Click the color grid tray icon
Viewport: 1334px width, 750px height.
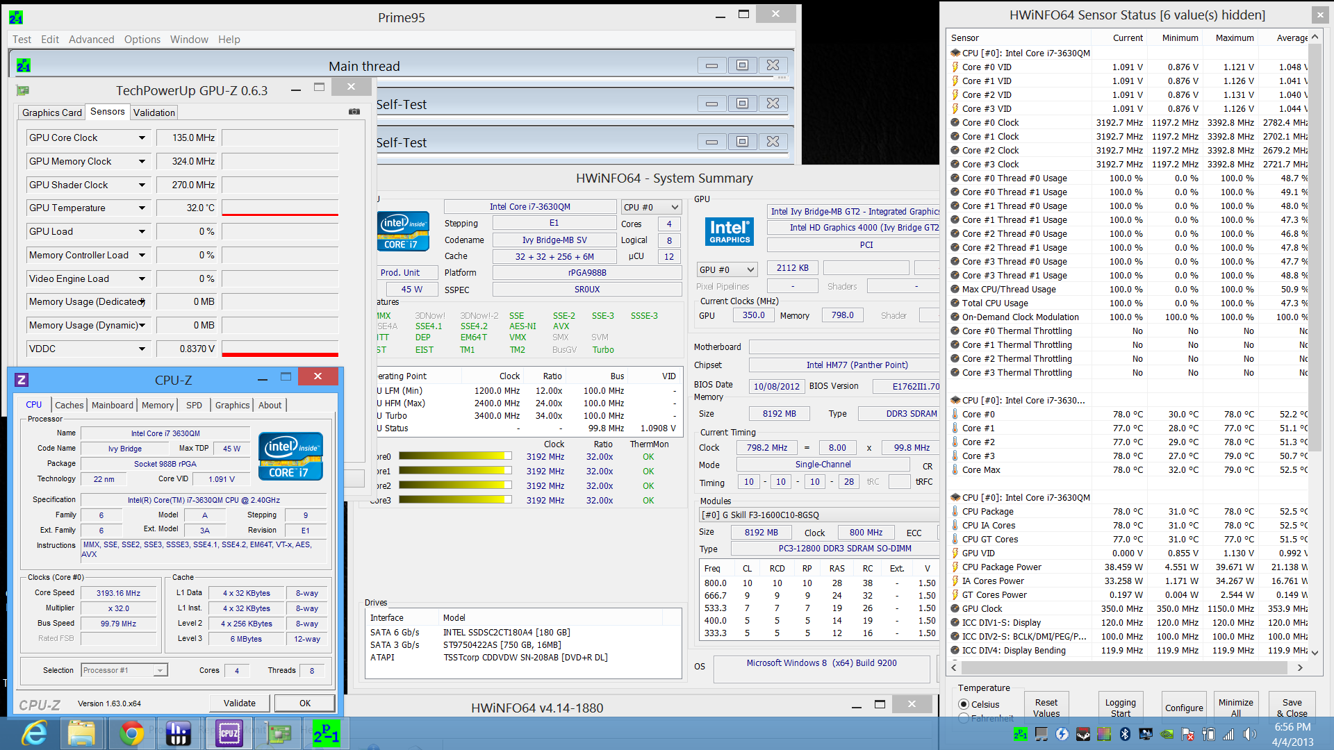[x=1104, y=734]
